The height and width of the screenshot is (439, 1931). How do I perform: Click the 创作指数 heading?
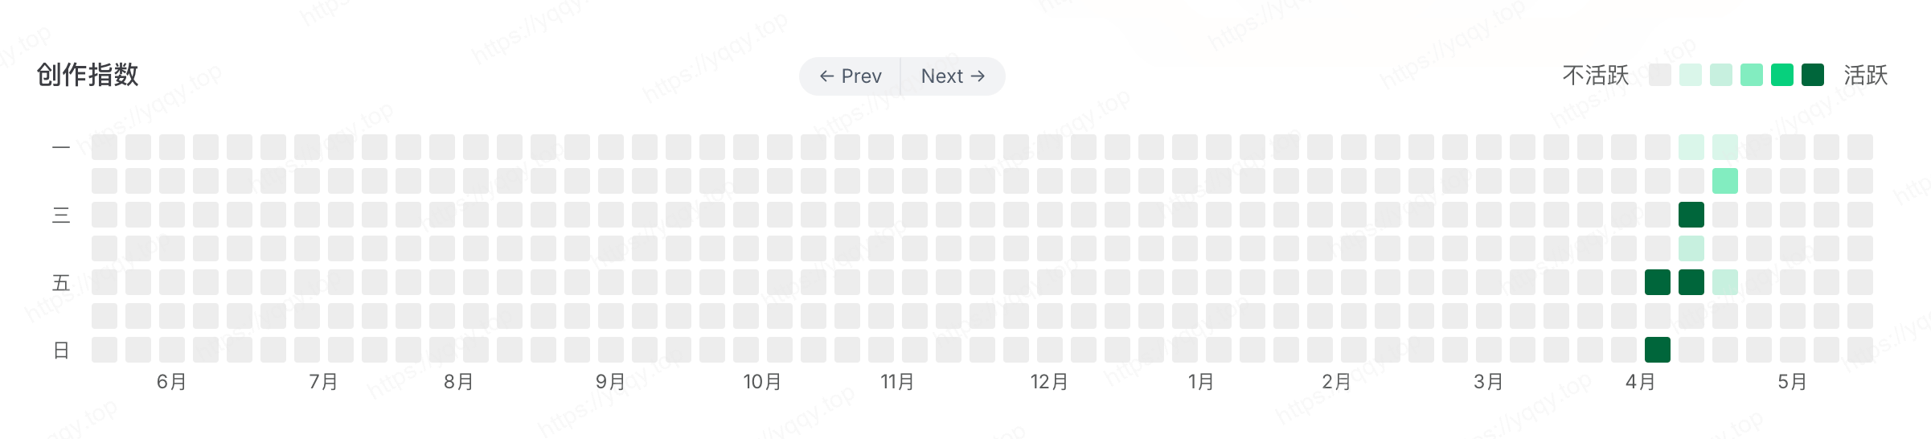pyautogui.click(x=88, y=75)
